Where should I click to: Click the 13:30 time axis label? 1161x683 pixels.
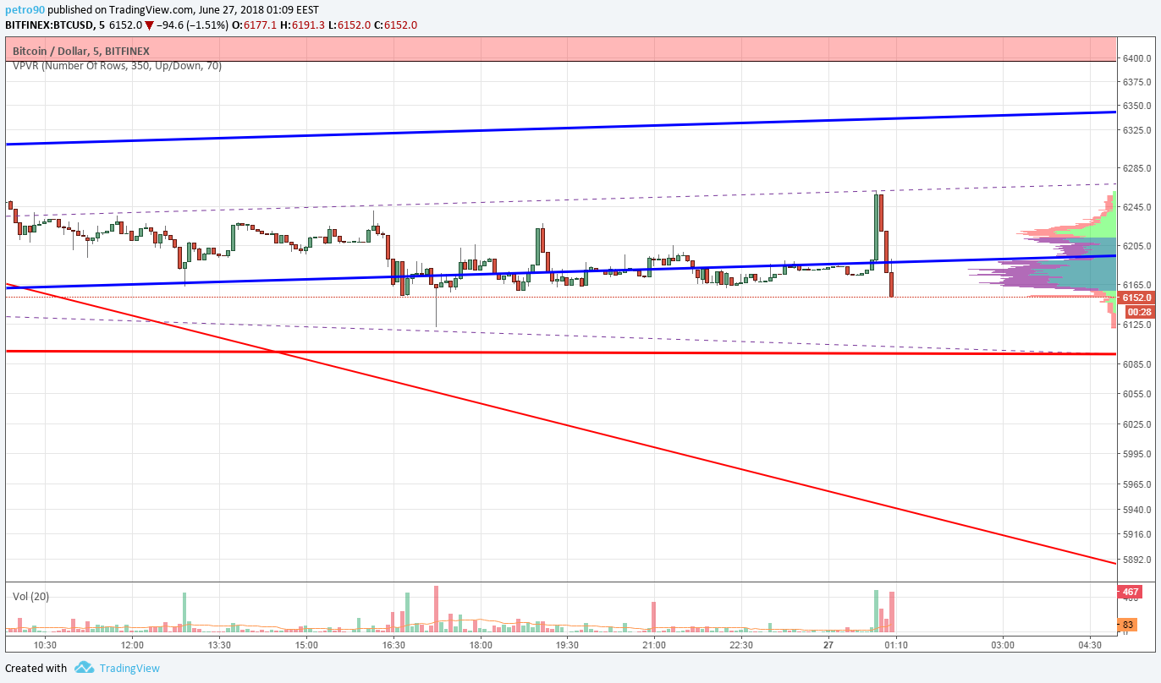[x=219, y=645]
